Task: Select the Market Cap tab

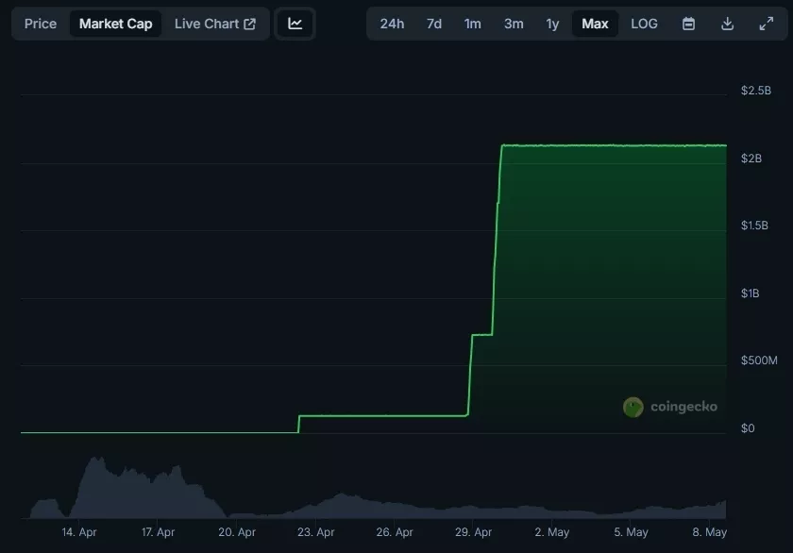Action: tap(115, 24)
